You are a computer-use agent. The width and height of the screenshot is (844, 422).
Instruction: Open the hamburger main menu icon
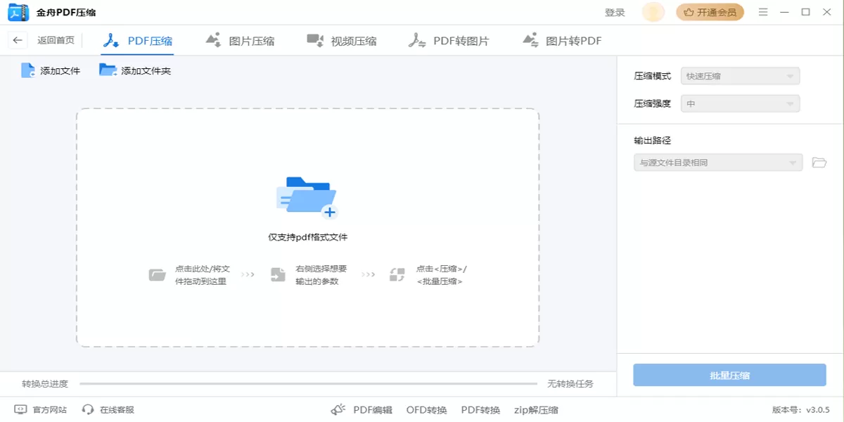pos(763,12)
